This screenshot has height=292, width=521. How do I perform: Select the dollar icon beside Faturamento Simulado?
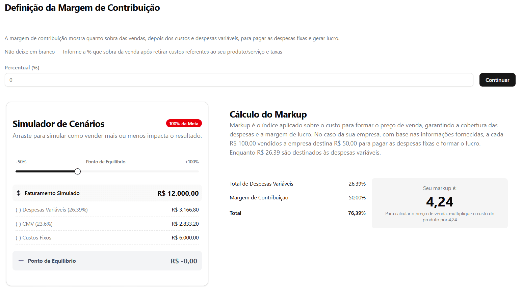(19, 193)
